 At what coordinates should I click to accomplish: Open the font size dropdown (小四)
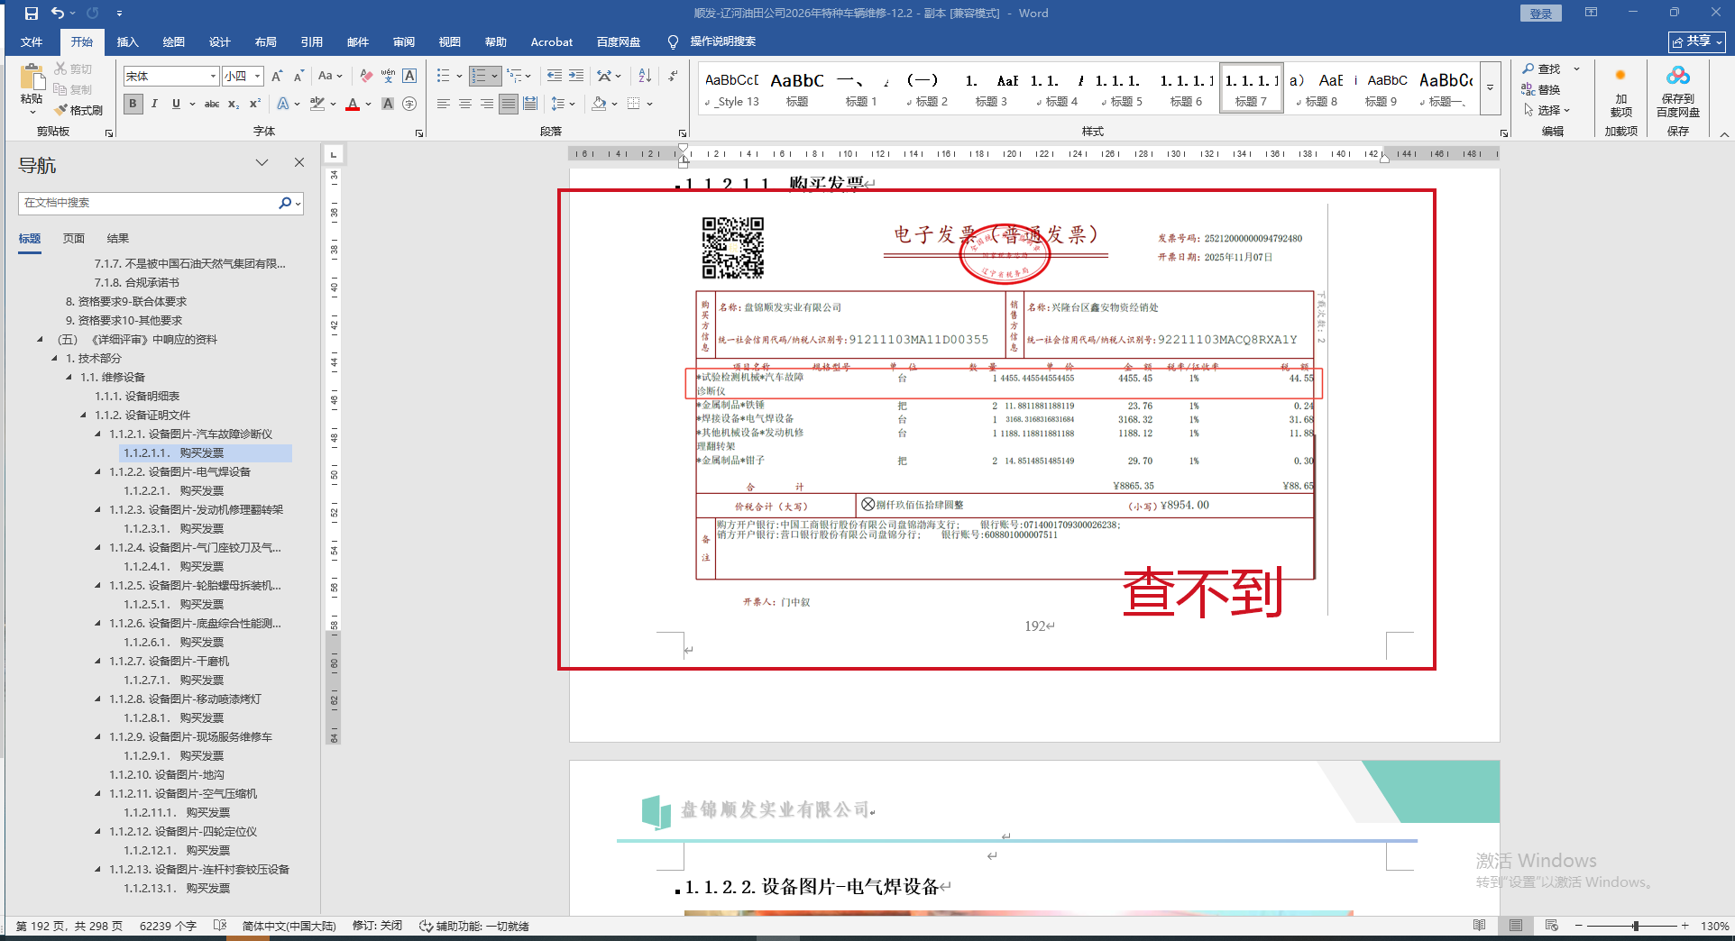coord(257,77)
